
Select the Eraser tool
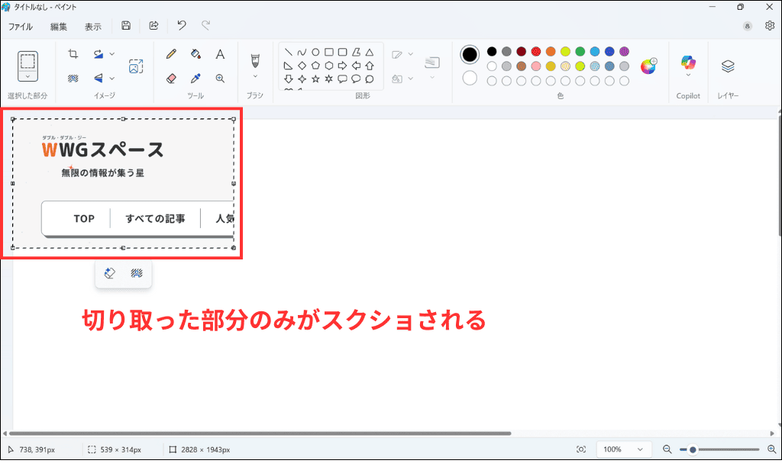171,78
